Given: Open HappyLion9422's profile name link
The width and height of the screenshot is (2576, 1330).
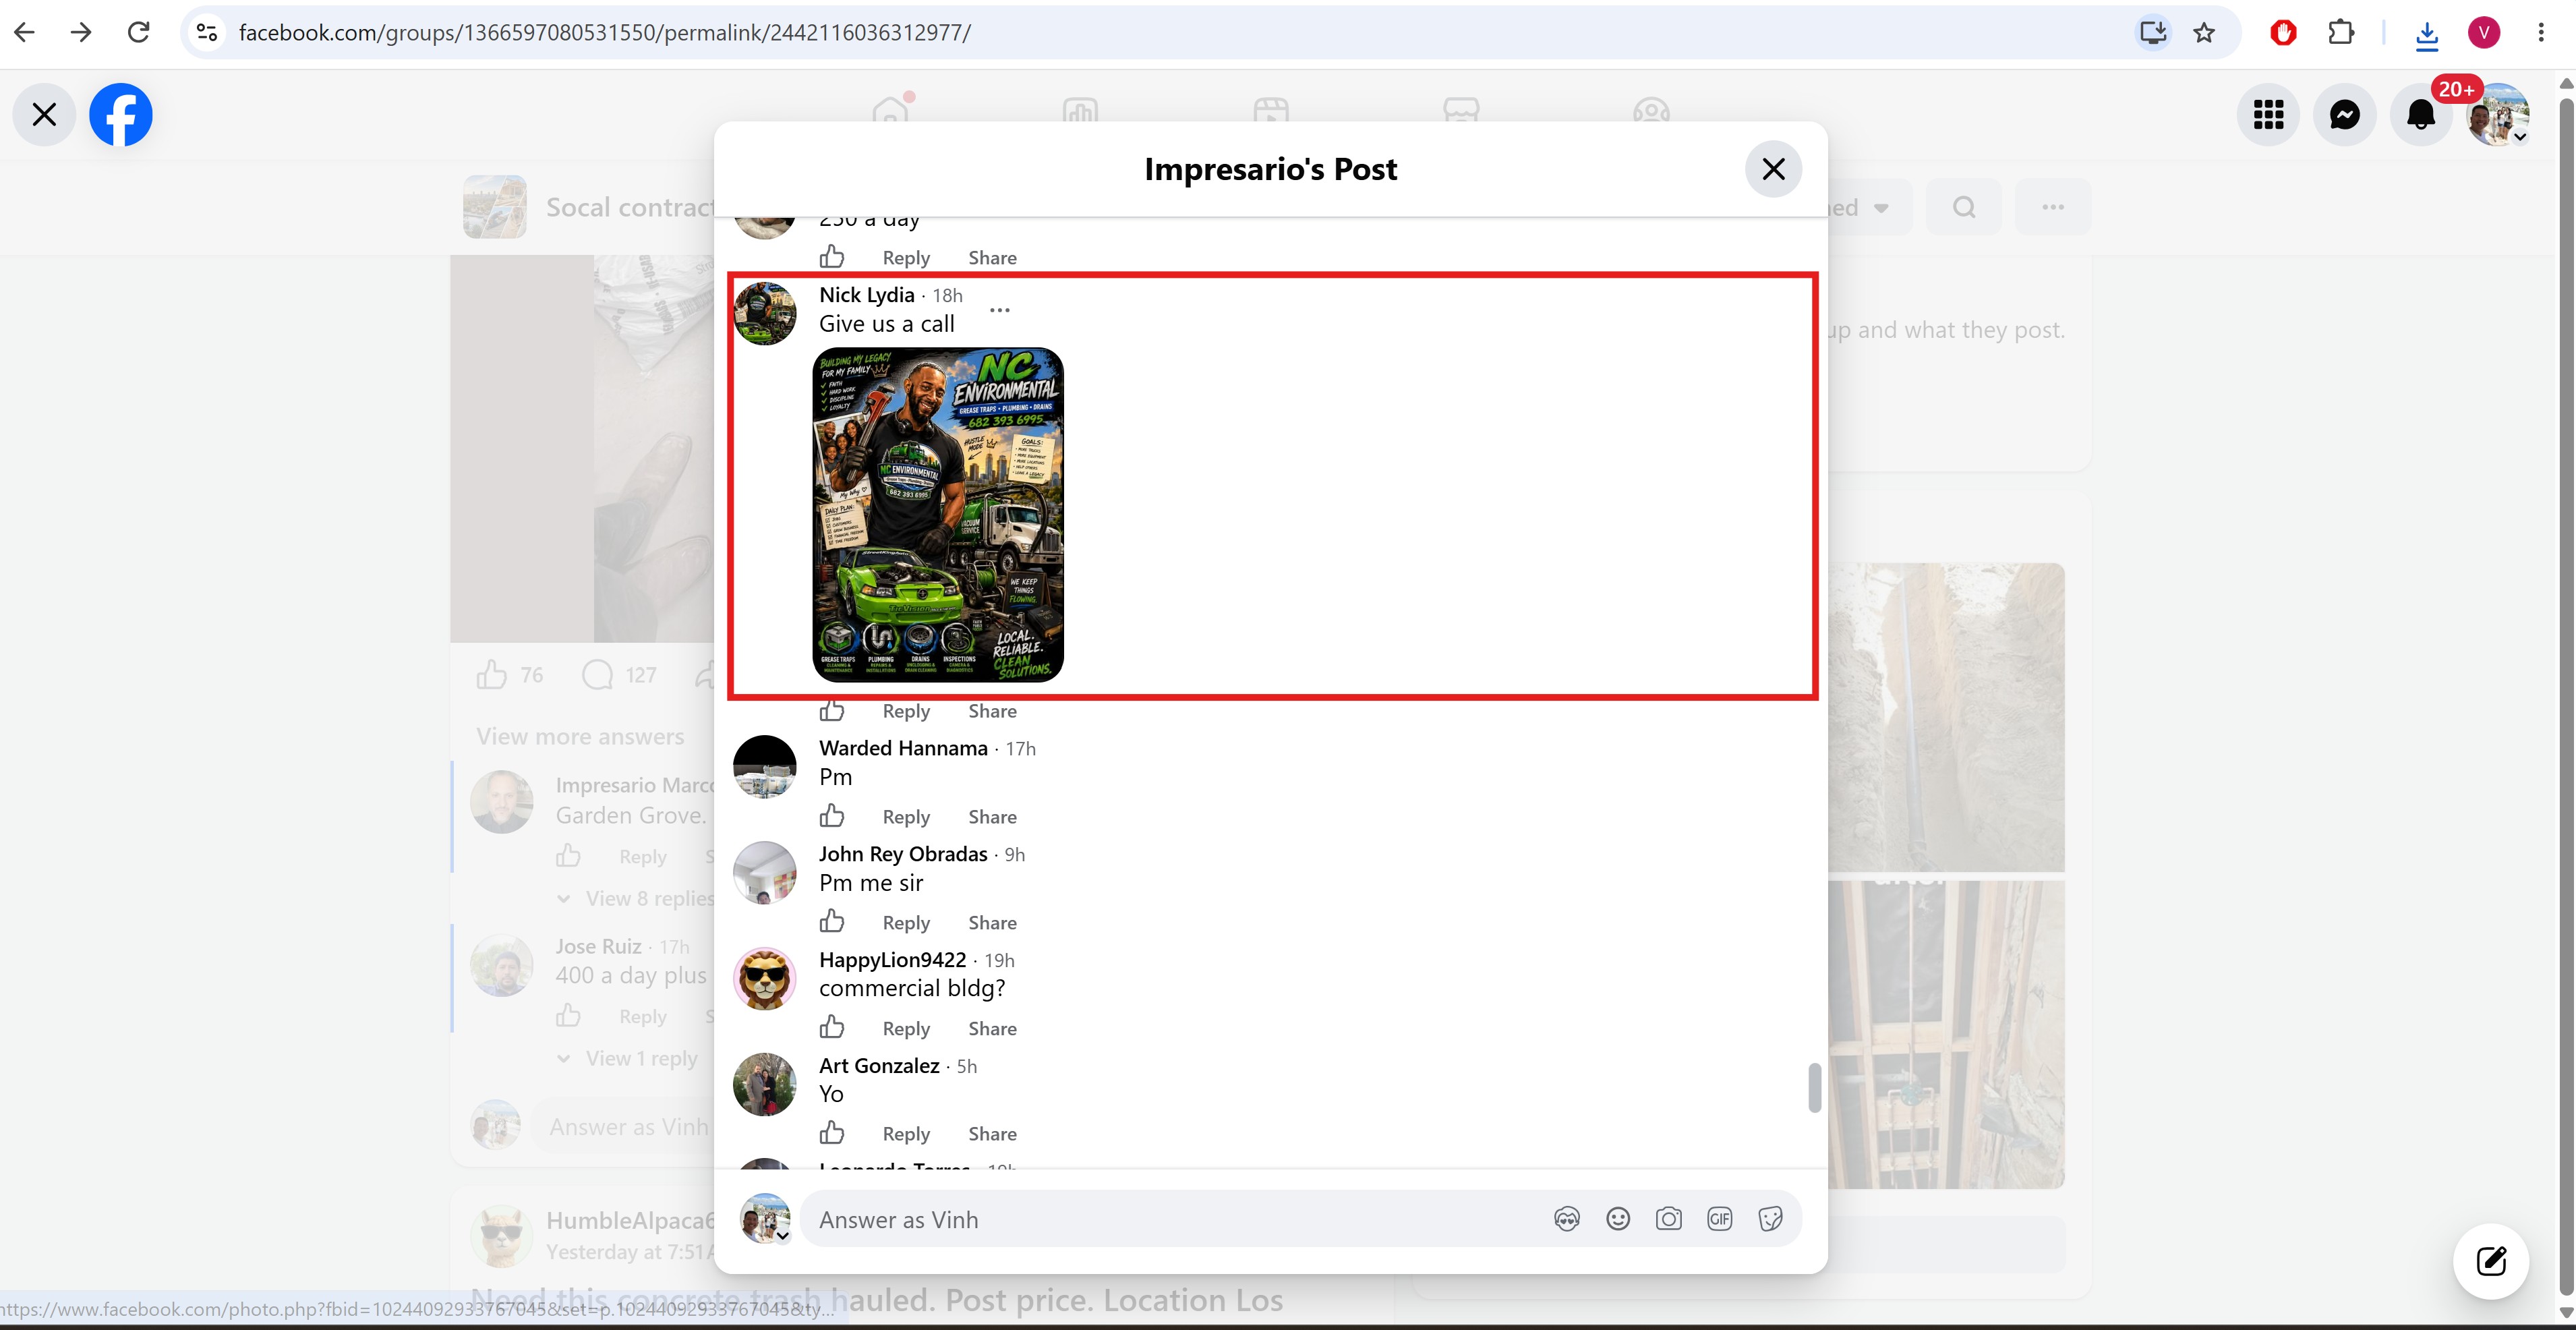Looking at the screenshot, I should click(892, 960).
